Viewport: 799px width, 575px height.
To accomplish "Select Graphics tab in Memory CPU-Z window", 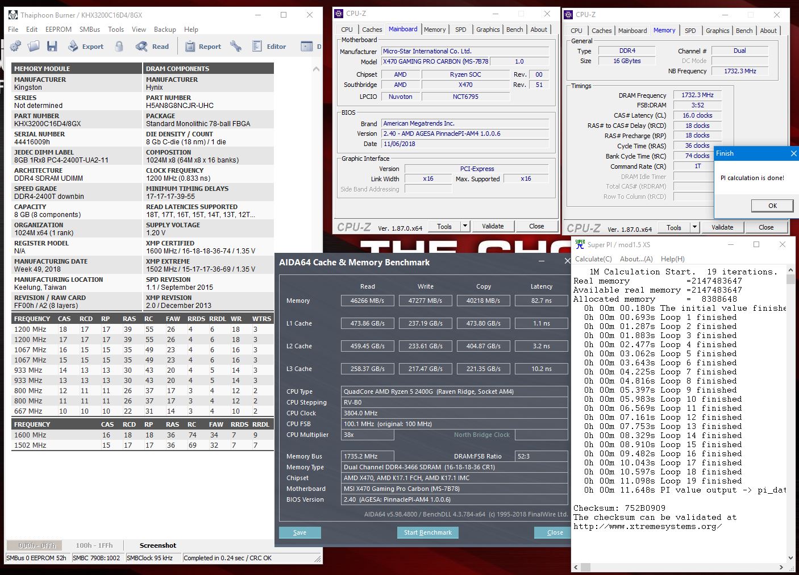I will [717, 31].
